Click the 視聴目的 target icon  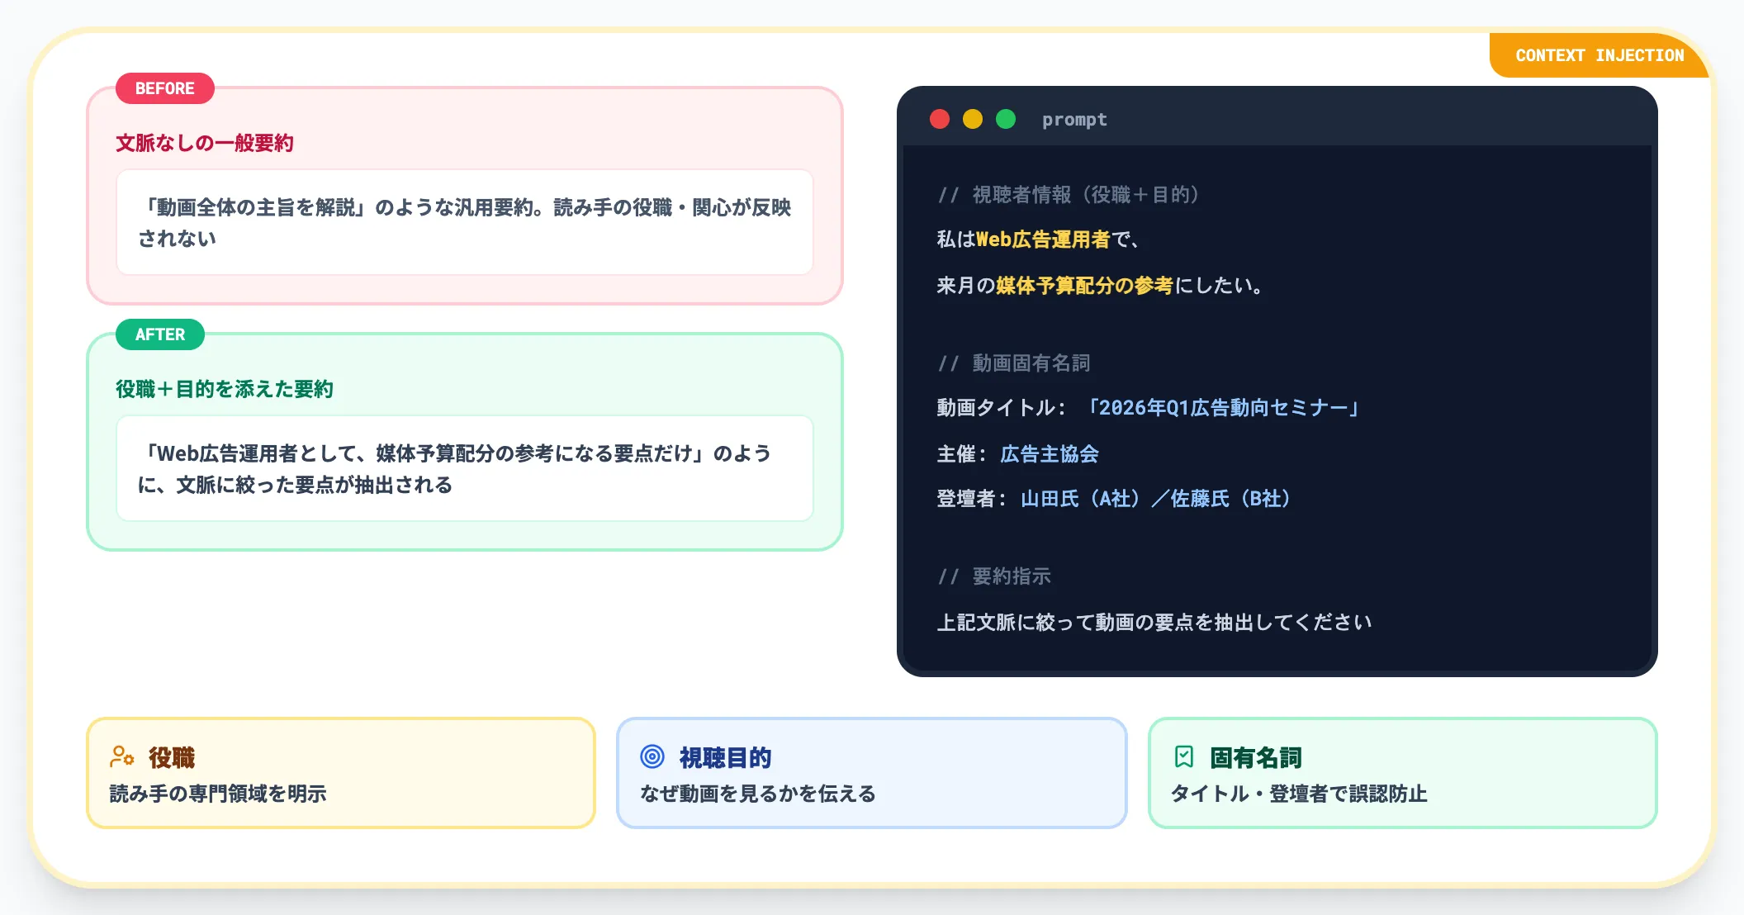tap(652, 756)
